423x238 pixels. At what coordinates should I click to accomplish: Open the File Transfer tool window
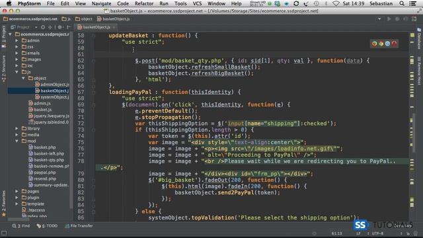click(79, 226)
